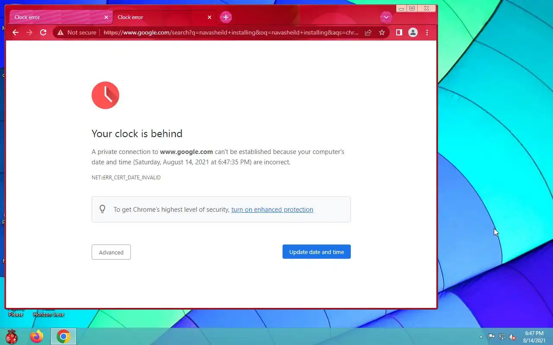Open the turn on enhanced protection link

click(272, 210)
